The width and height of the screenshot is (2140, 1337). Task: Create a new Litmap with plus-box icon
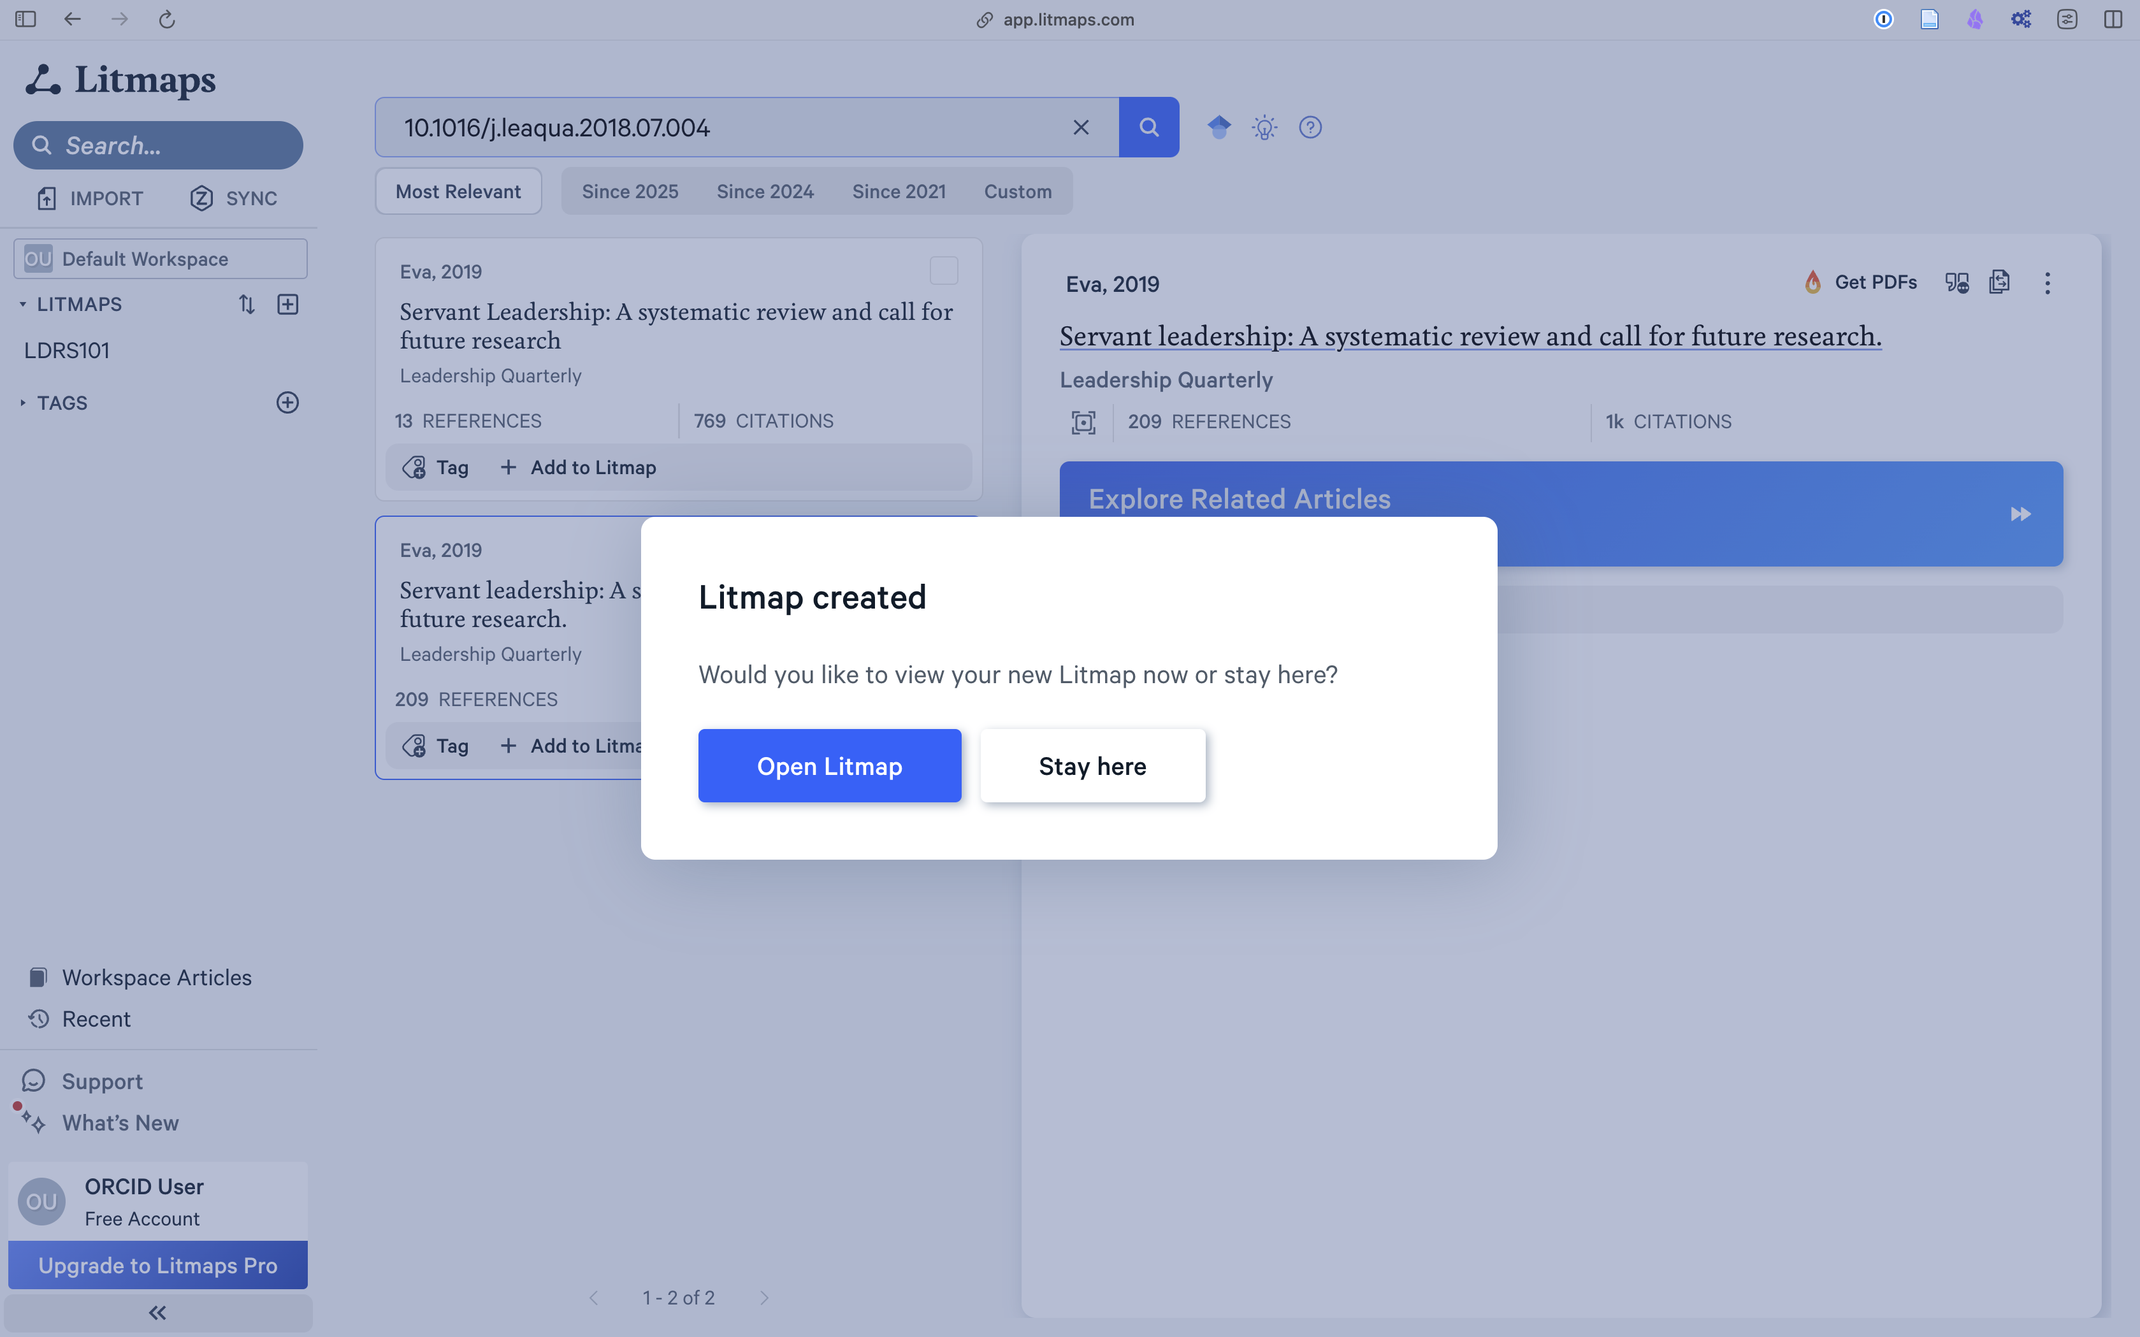point(287,304)
